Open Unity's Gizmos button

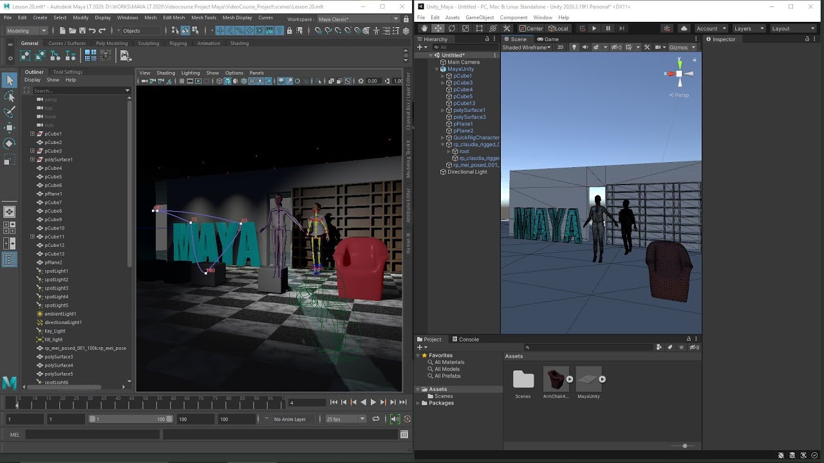click(682, 48)
